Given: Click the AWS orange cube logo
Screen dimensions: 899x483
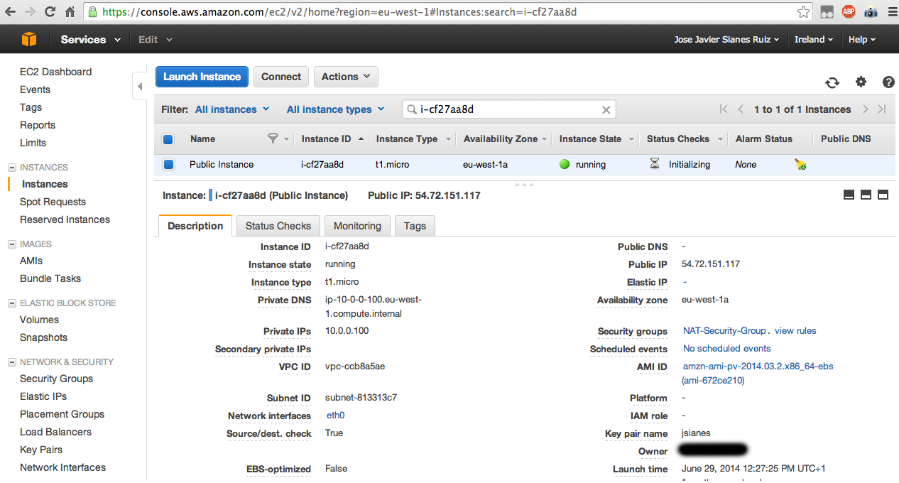Looking at the screenshot, I should tap(28, 40).
